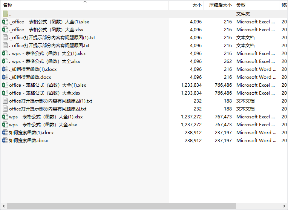Click Word icon of '如何搜索函数(1).docx'
This screenshot has height=210, width=288.
click(5, 132)
